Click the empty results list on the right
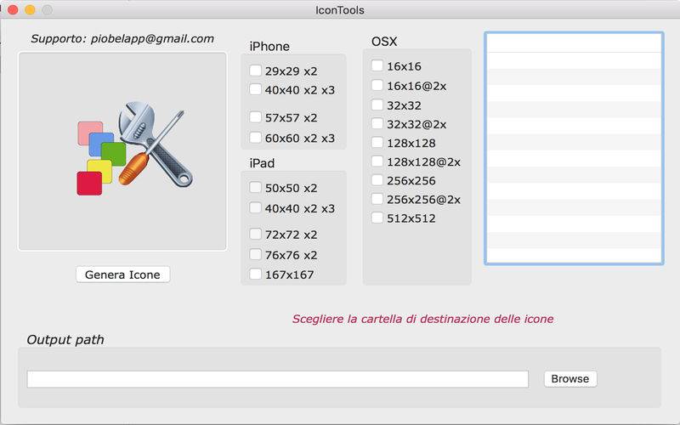This screenshot has height=425, width=680. pyautogui.click(x=574, y=148)
